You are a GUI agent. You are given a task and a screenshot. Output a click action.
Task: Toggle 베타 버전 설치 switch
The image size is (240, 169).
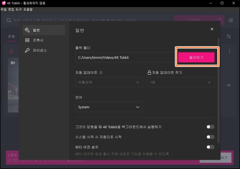(x=210, y=147)
